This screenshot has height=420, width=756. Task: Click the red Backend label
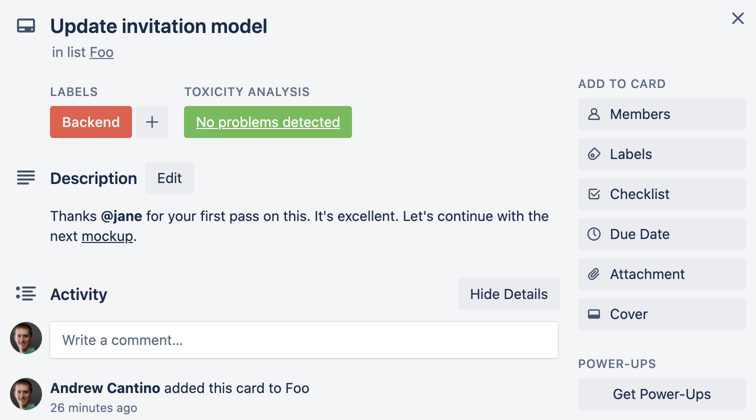pyautogui.click(x=91, y=122)
